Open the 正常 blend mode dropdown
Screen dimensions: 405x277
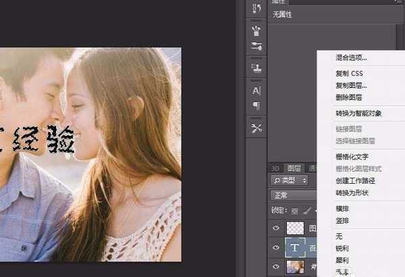(x=292, y=195)
